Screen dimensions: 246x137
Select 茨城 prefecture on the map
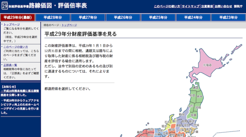pos(196,125)
